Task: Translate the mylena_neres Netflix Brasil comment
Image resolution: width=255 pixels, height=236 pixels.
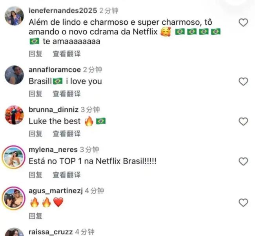Action: (x=67, y=175)
